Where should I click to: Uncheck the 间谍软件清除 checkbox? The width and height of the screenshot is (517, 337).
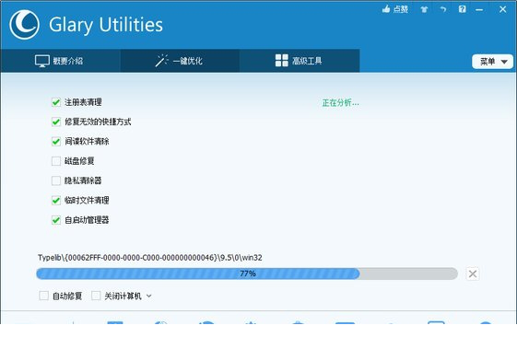56,141
